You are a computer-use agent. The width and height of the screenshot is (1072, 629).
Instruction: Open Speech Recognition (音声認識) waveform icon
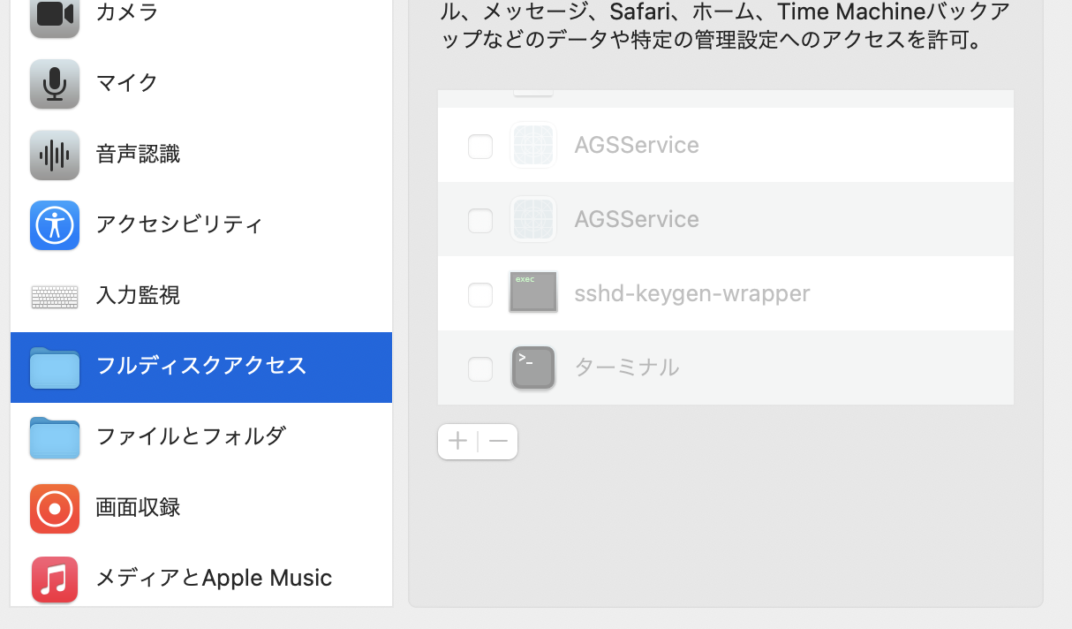[x=55, y=155]
